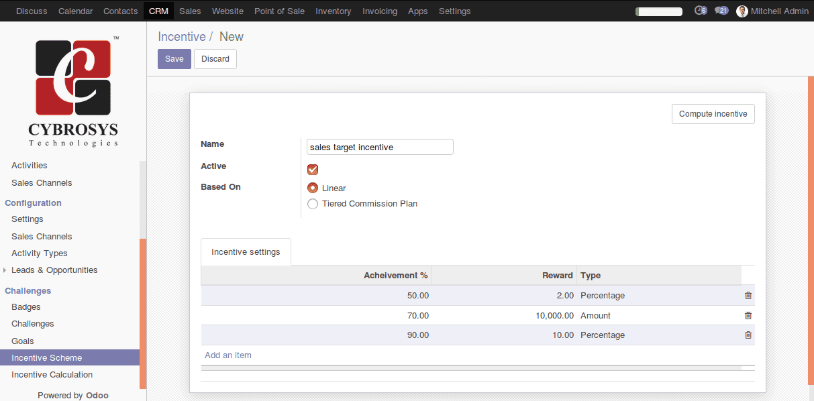Screen dimensions: 814x401
Task: Open the Odoo powered-by link
Action: 97,396
